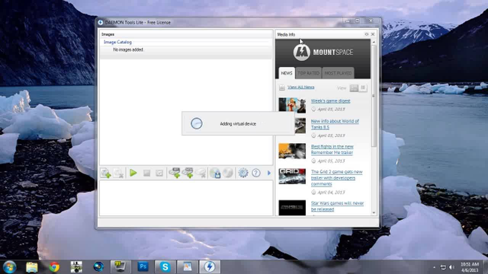This screenshot has width=488, height=274.
Task: Open Photoshop from the taskbar
Action: pos(143,267)
